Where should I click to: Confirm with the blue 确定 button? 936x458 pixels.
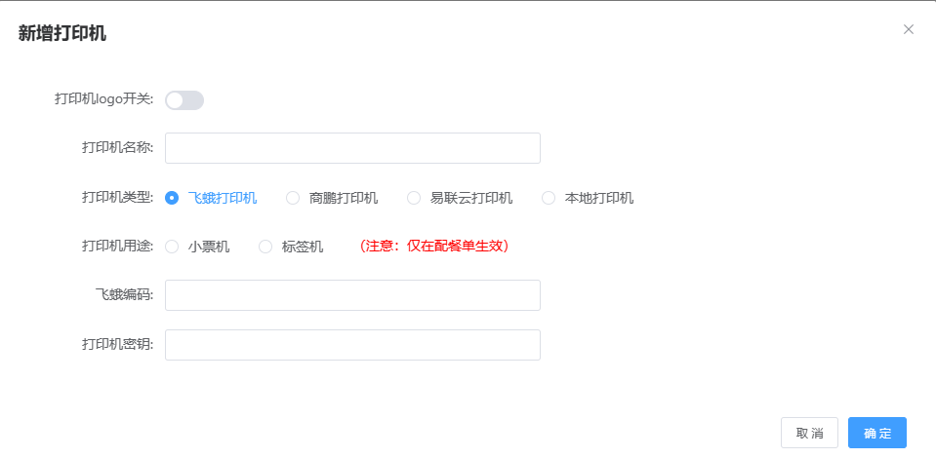pyautogui.click(x=876, y=433)
